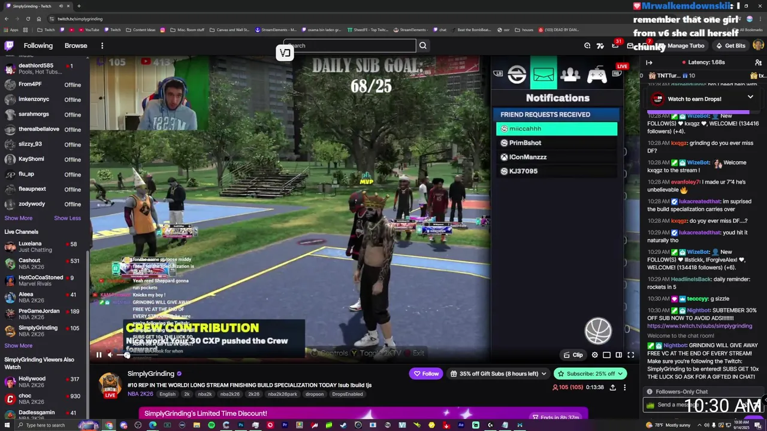767x431 pixels.
Task: Switch to Following tab
Action: (38, 45)
